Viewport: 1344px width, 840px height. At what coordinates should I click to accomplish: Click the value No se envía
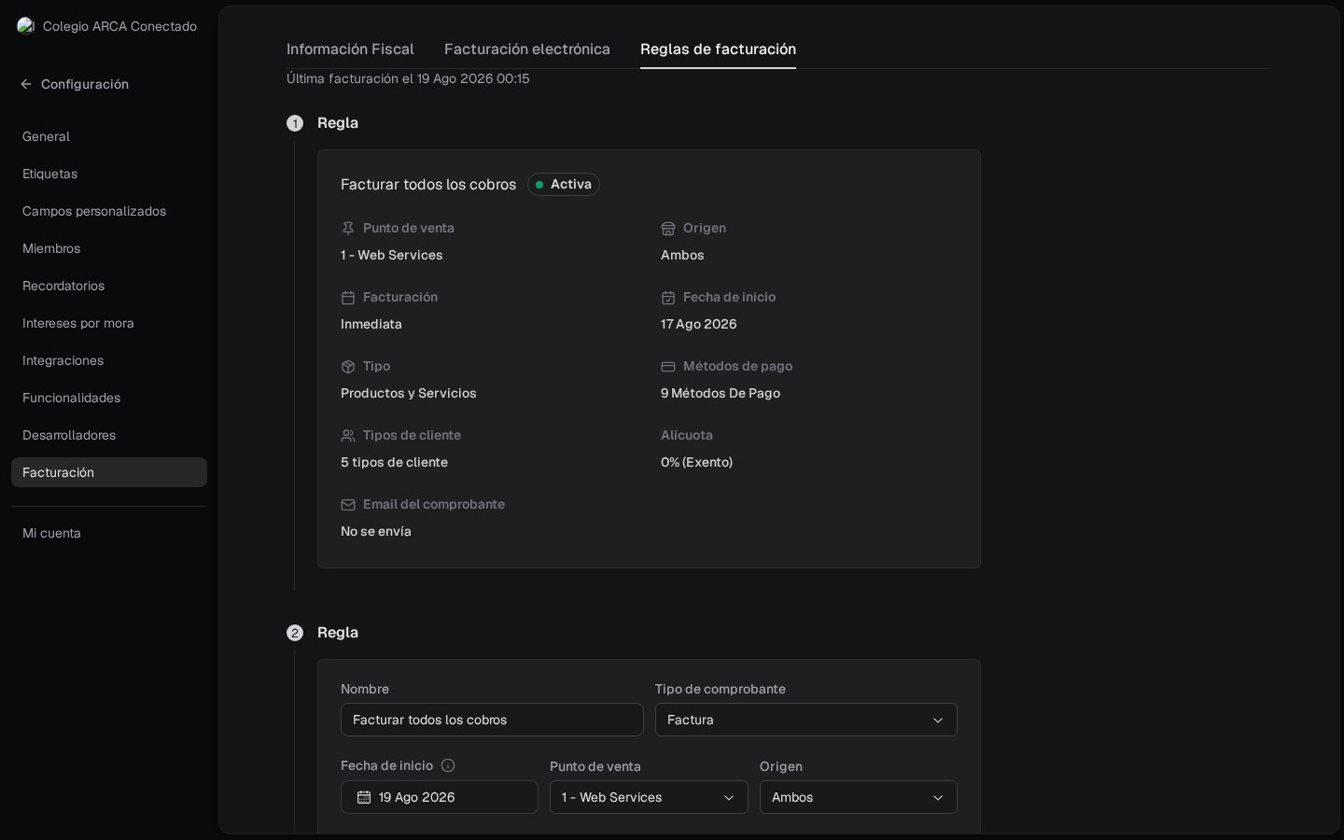click(x=376, y=531)
